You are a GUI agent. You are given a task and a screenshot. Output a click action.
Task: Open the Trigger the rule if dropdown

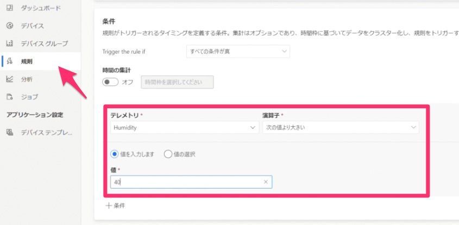[x=237, y=51]
